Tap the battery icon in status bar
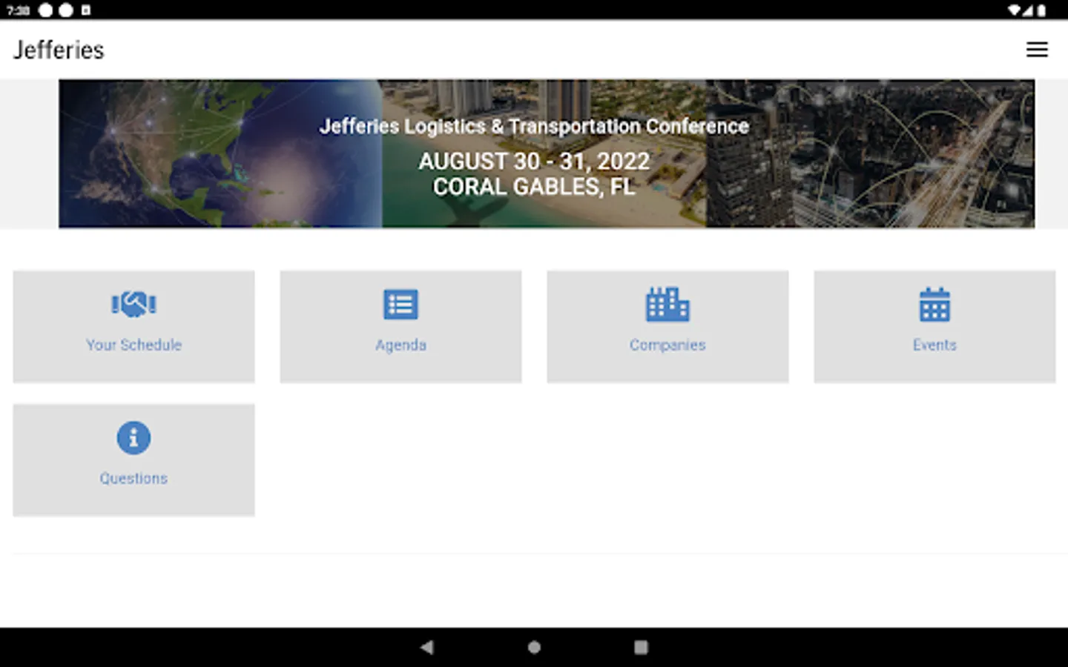 pyautogui.click(x=1042, y=10)
